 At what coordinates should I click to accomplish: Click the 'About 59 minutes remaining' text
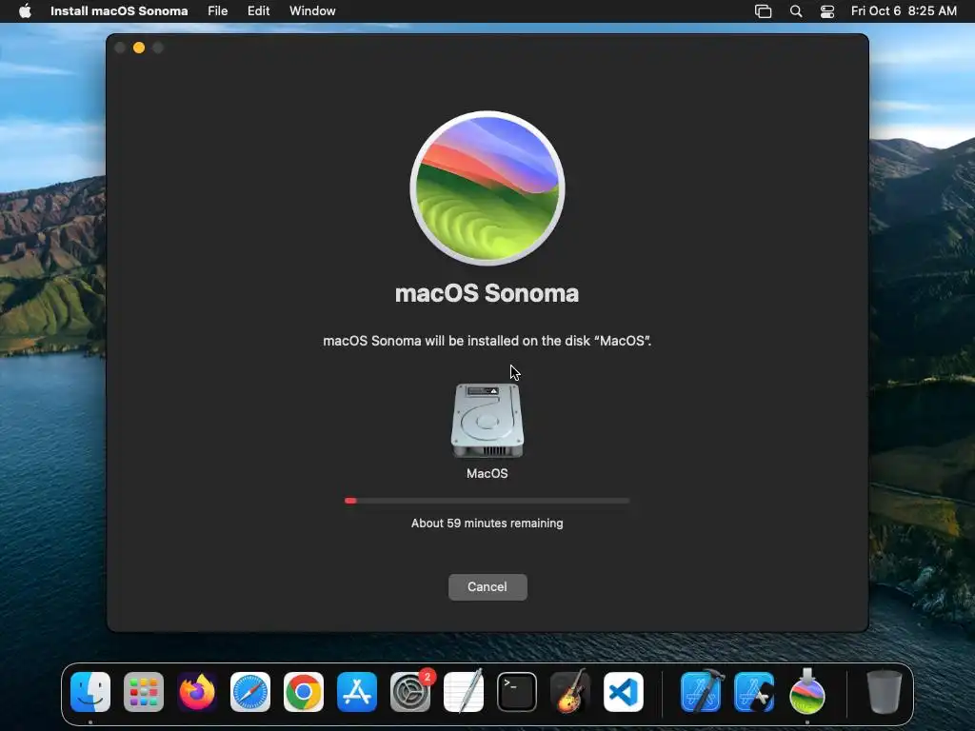[487, 524]
